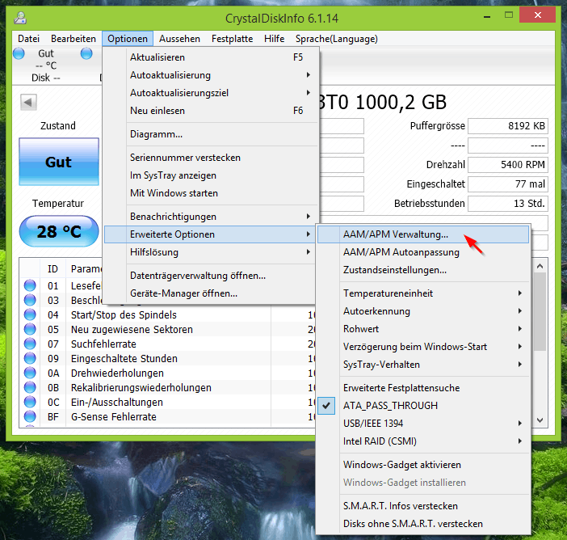
Task: Click the Drehzahl 5400 RPM field
Action: tap(508, 165)
